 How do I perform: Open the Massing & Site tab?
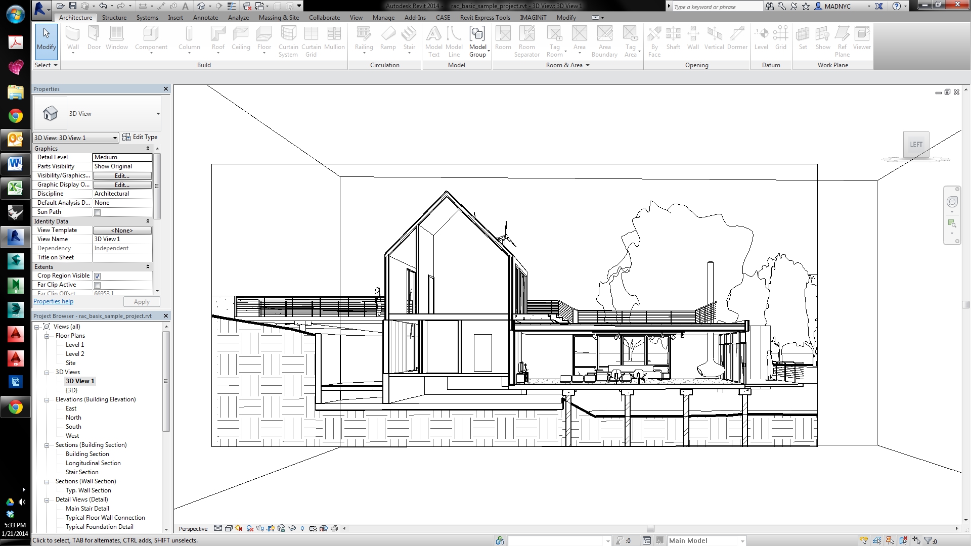pos(279,17)
